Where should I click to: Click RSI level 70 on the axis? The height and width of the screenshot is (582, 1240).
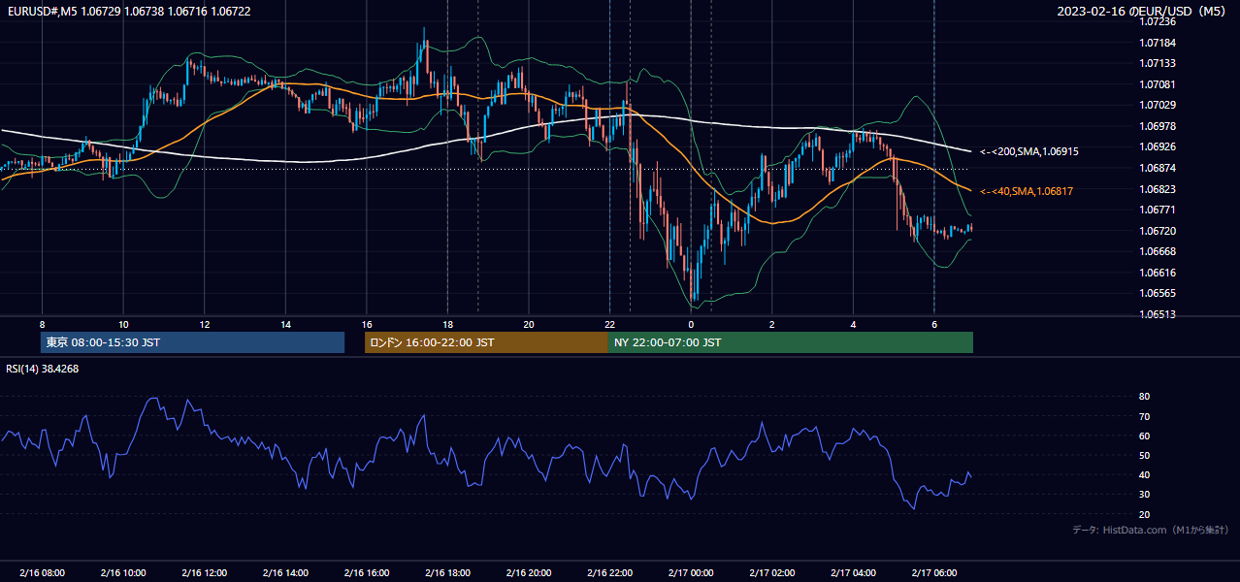(1144, 416)
